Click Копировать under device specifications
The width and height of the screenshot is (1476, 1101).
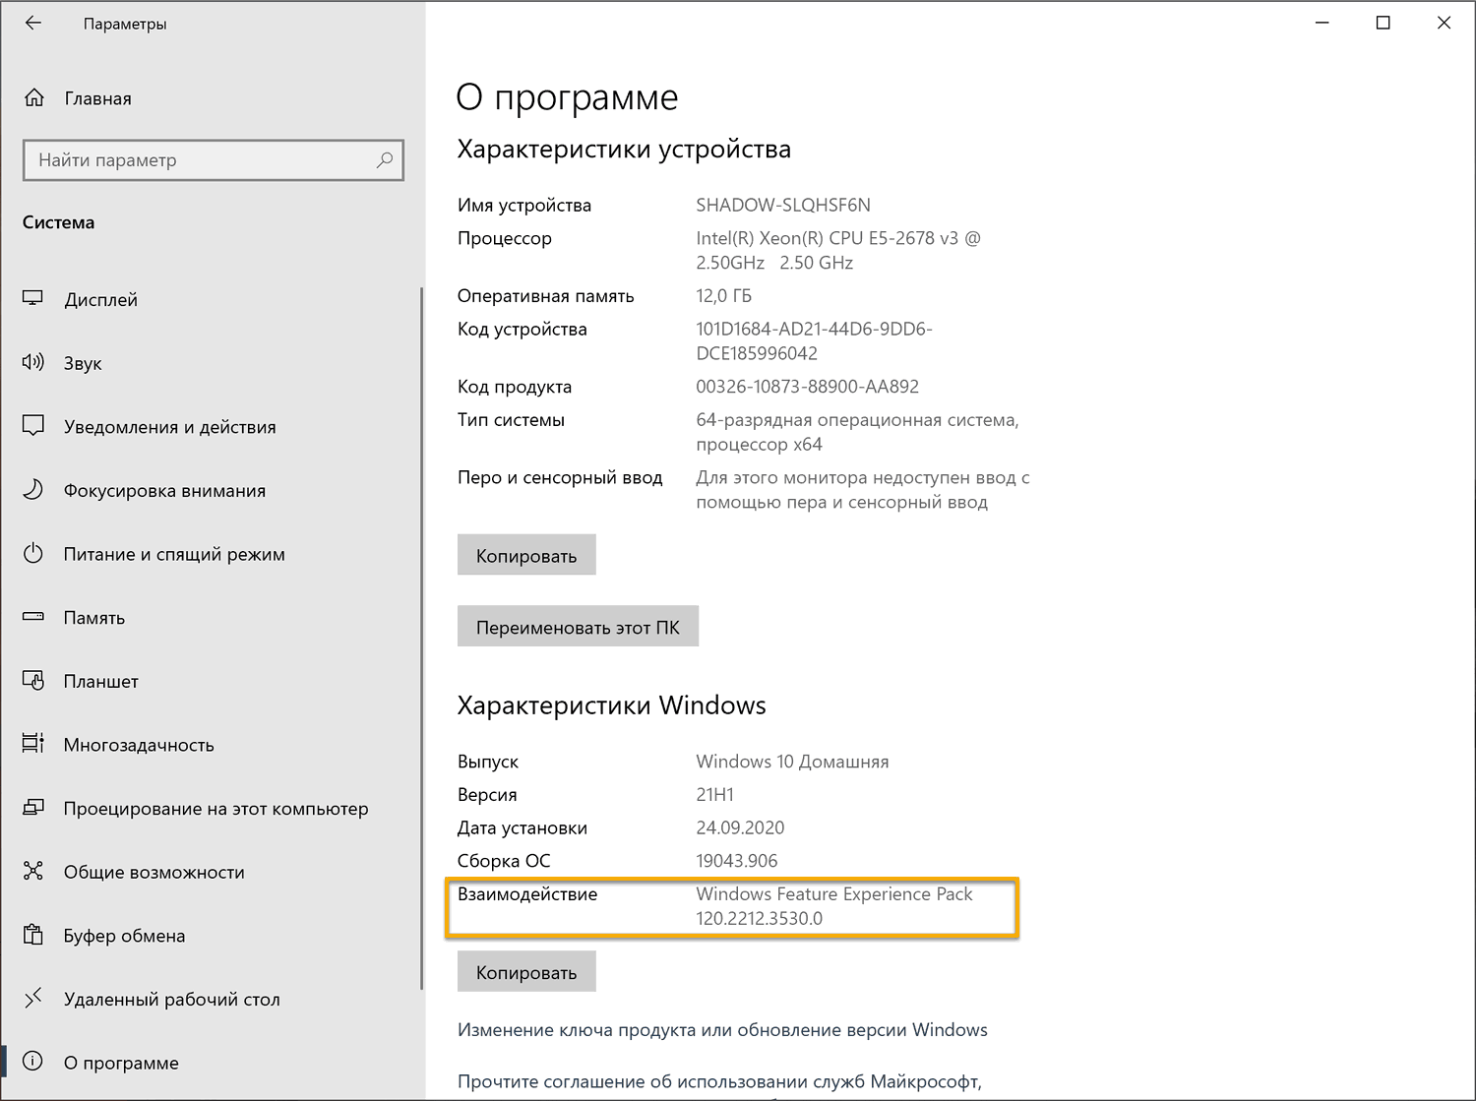click(x=525, y=554)
